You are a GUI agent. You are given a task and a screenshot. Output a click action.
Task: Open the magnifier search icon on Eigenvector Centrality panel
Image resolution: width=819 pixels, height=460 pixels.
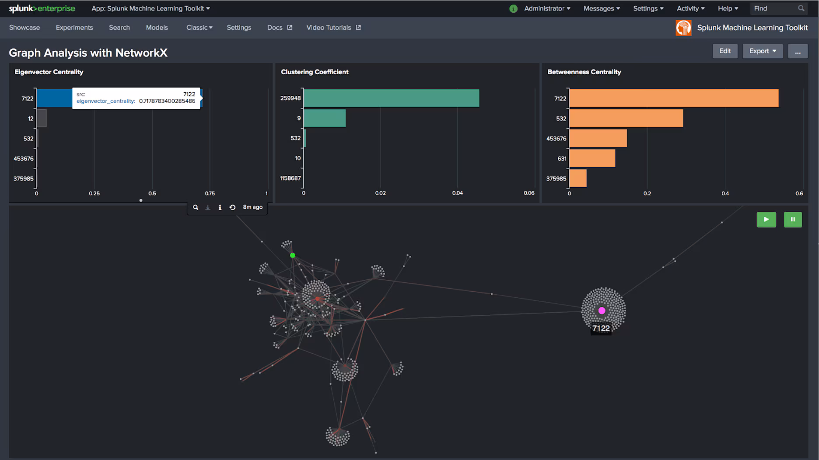click(196, 207)
